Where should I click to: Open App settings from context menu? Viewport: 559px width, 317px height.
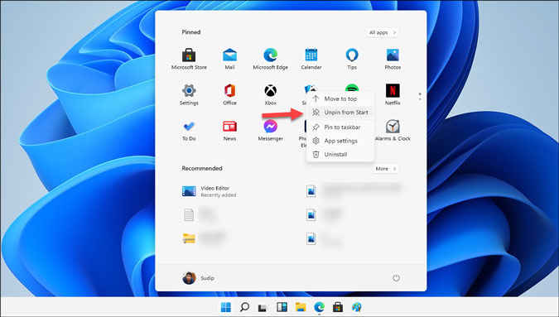[340, 141]
